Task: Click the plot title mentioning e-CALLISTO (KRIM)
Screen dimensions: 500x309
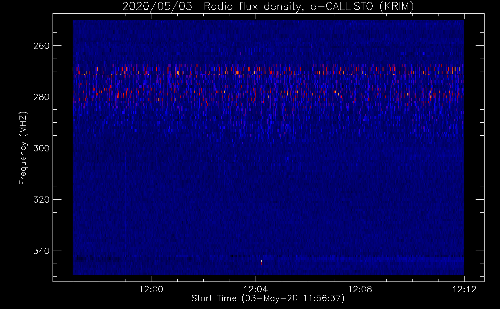Action: pos(268,6)
